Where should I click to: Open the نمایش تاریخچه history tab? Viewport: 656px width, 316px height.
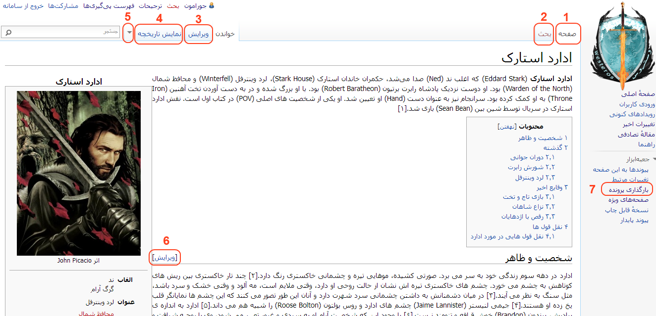coord(159,34)
